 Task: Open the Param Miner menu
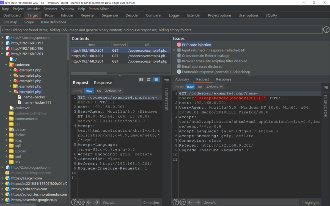click(99, 9)
